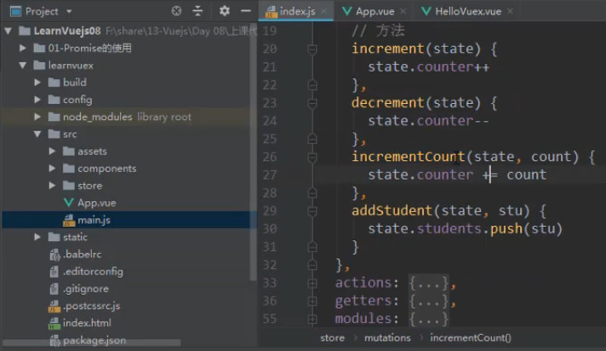Click 'addStudent' function name
Viewport: 606px width, 351px height.
pos(392,210)
